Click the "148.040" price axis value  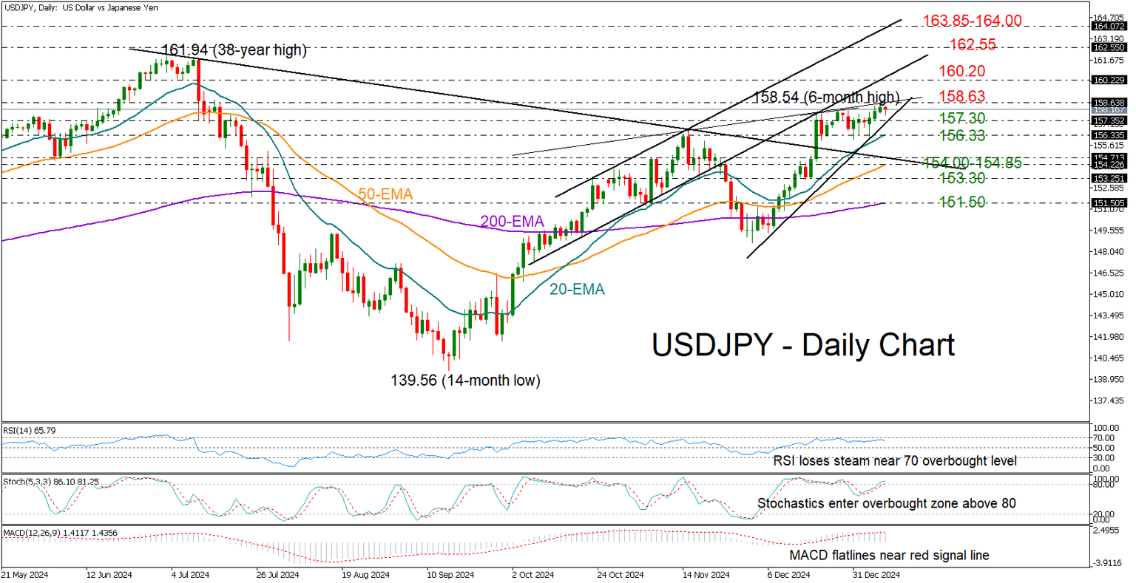click(1108, 252)
